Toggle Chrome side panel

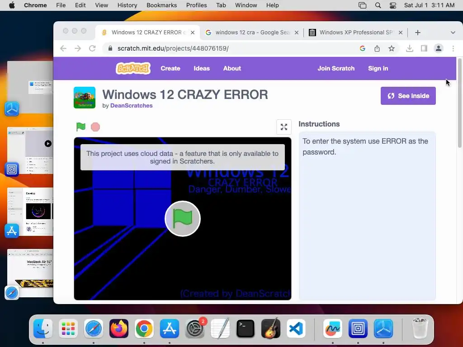click(x=424, y=48)
